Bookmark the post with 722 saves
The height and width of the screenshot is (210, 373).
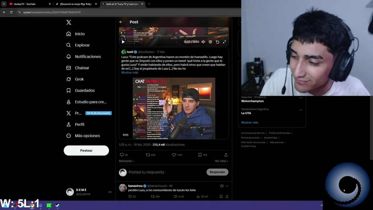(200, 155)
